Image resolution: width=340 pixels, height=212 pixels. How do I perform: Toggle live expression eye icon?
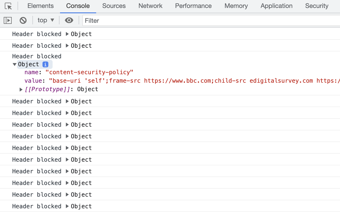pos(69,20)
